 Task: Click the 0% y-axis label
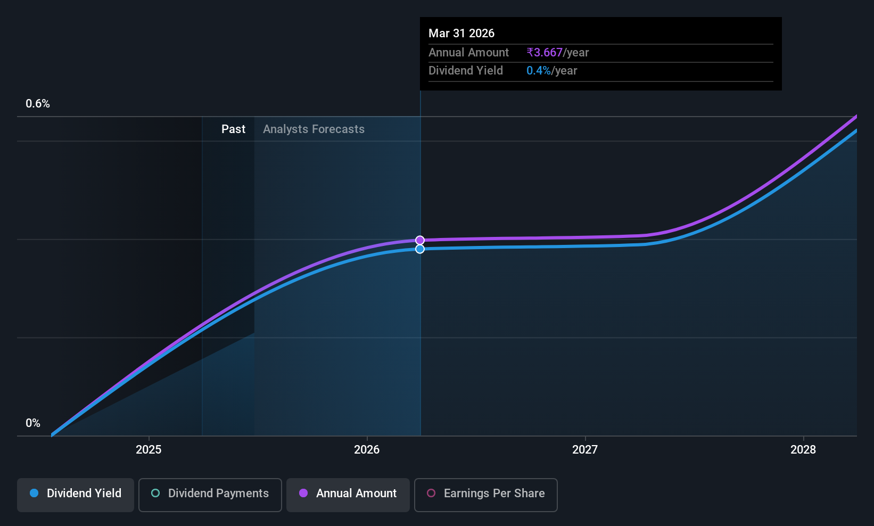[33, 423]
